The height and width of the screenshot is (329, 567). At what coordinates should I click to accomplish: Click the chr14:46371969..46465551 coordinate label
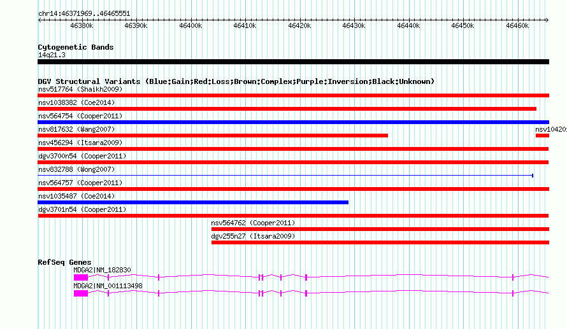coord(84,13)
